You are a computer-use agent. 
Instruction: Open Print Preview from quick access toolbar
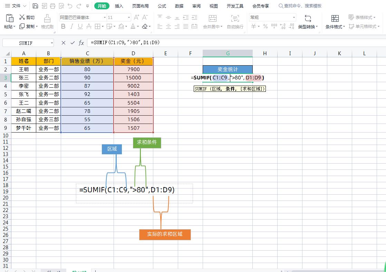(x=61, y=6)
